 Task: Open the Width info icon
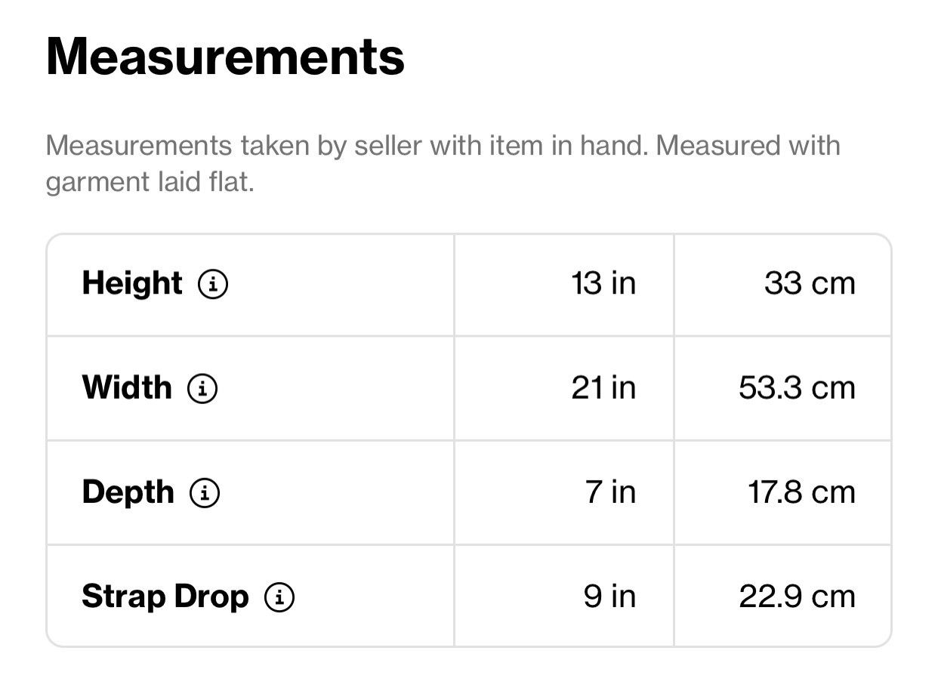pos(202,389)
